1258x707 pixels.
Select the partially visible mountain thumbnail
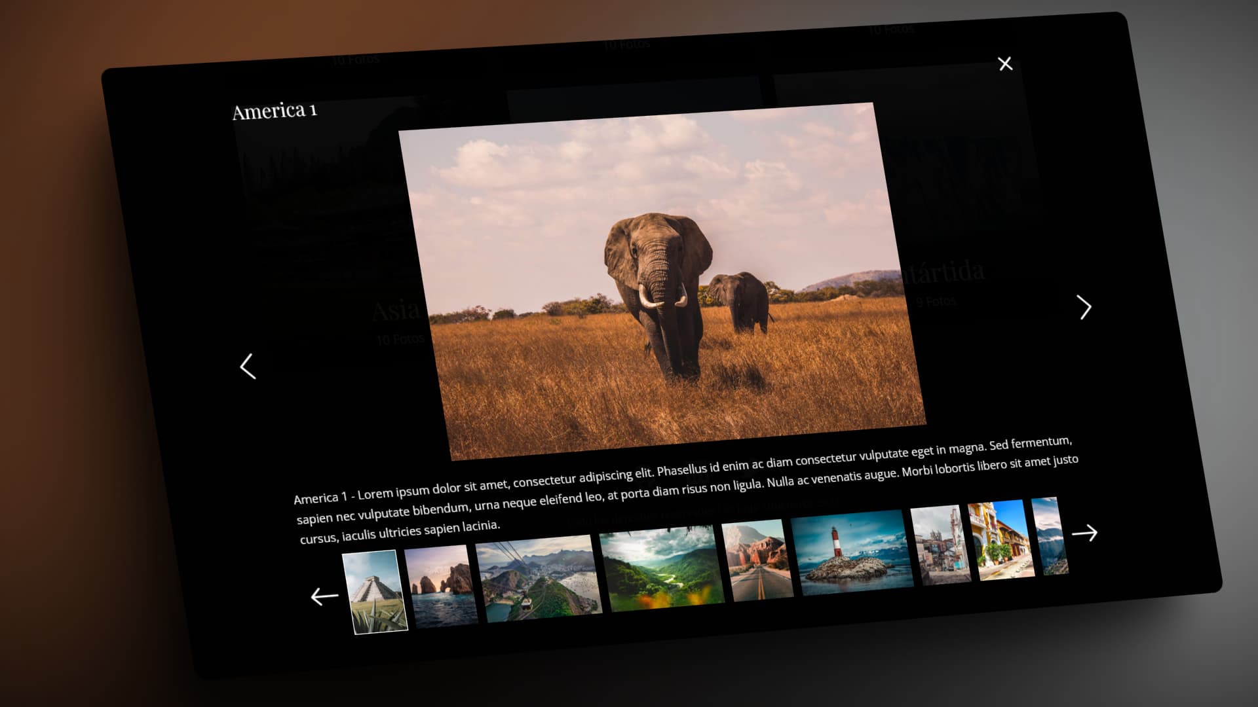pyautogui.click(x=1050, y=536)
